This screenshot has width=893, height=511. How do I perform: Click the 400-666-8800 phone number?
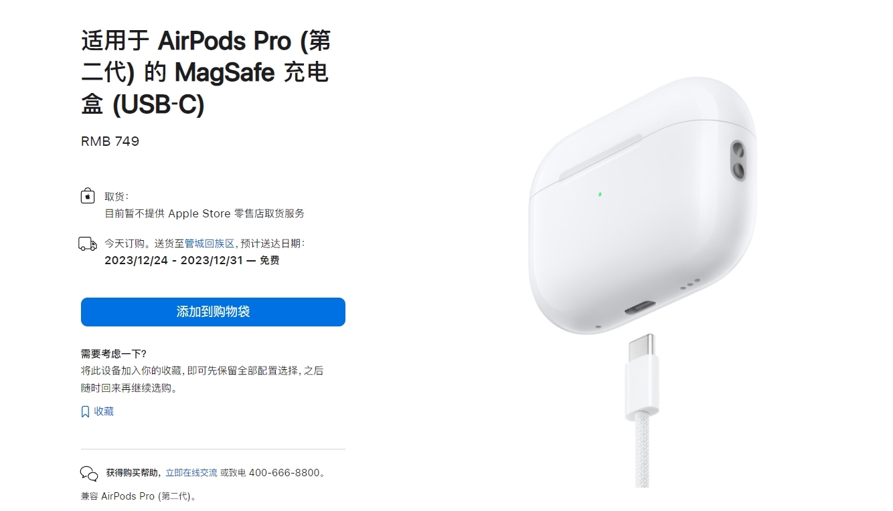[285, 473]
